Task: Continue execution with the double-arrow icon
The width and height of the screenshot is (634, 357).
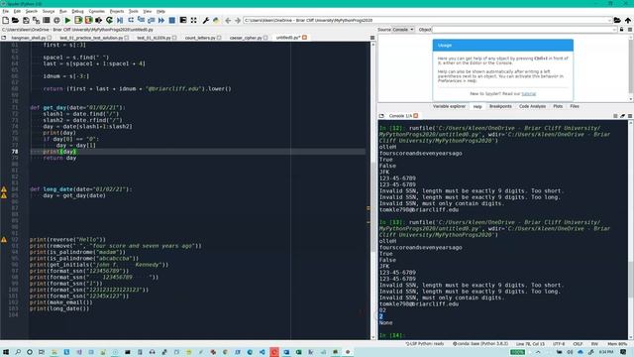Action: coord(161,20)
